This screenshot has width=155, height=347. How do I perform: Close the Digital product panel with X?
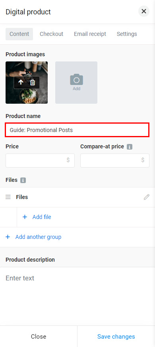point(144,11)
